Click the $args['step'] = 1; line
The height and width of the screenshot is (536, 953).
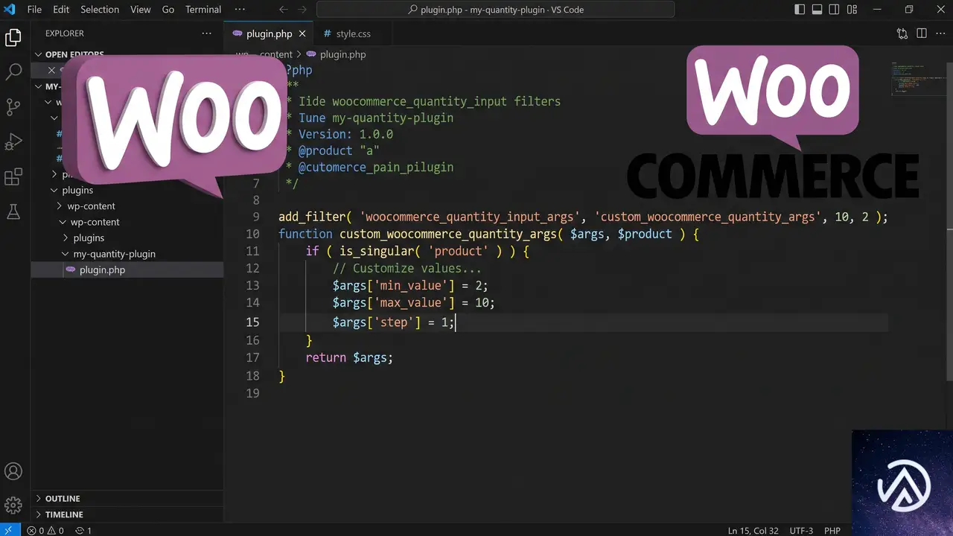click(393, 322)
